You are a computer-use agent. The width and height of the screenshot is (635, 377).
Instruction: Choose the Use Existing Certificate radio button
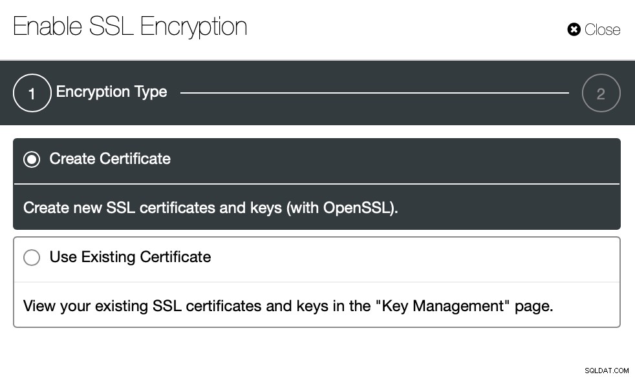coord(32,258)
